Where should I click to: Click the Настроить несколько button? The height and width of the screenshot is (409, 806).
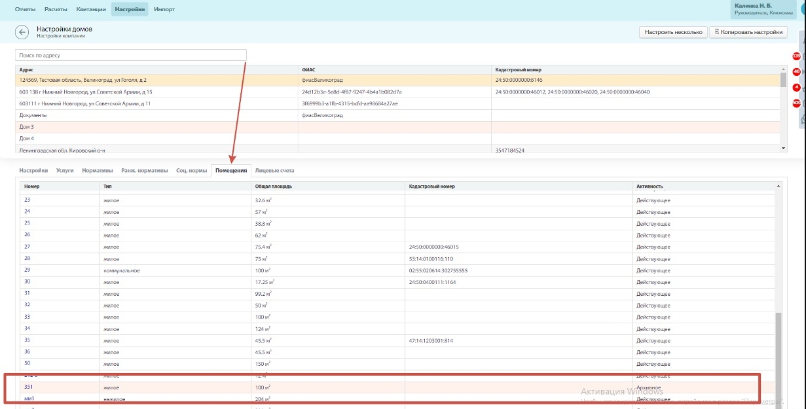pos(673,32)
